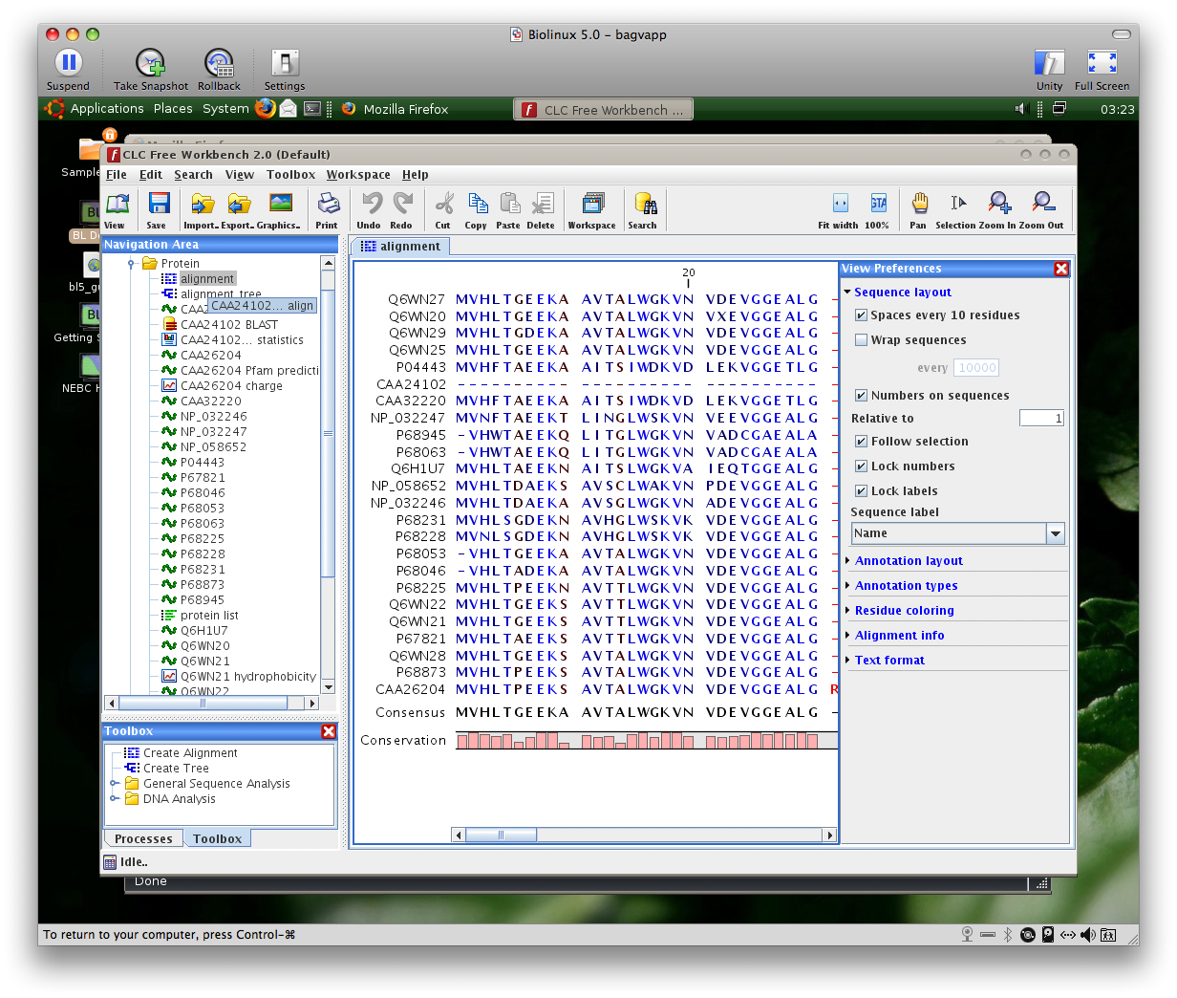Select Create Tree in the Toolbox

tap(176, 769)
